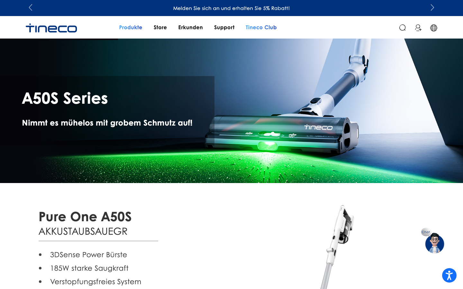Click the A50S Series hero banner image
This screenshot has height=289, width=463.
(x=232, y=111)
